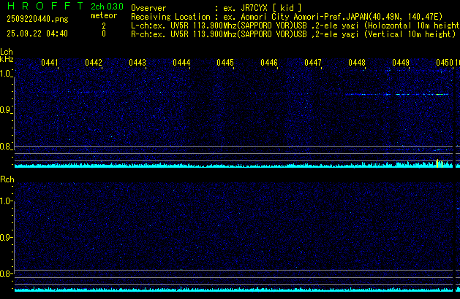Click the Rch channel label

coord(7,179)
